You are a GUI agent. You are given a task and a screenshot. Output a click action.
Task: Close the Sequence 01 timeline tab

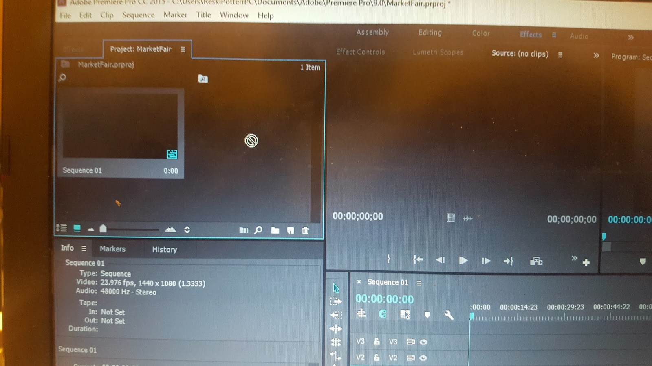359,282
